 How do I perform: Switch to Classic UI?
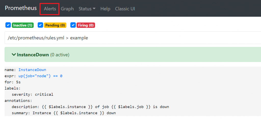pos(125,9)
